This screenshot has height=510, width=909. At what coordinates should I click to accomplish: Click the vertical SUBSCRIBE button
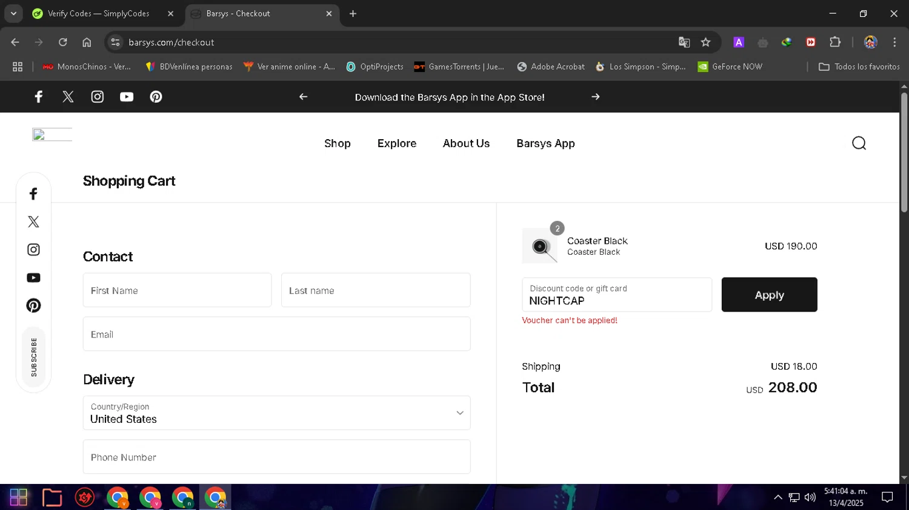tap(33, 357)
